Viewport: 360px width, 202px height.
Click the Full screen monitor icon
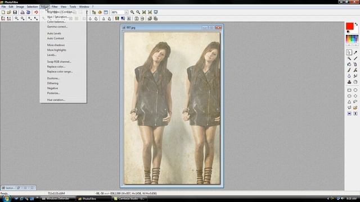click(156, 12)
